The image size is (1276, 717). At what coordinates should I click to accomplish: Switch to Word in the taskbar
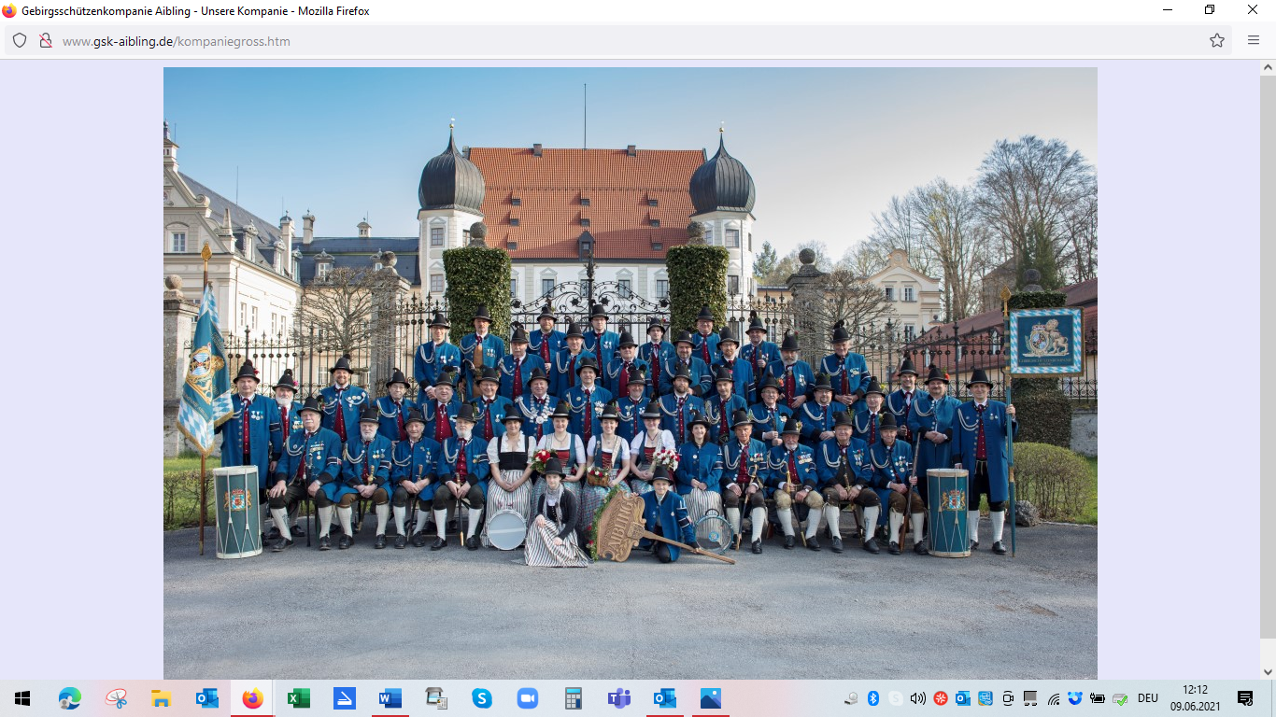tap(390, 698)
